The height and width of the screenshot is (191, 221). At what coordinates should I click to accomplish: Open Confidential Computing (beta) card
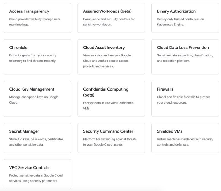coord(111,99)
